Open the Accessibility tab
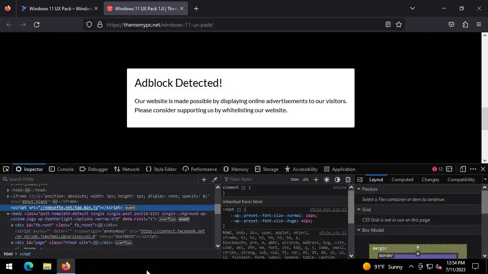This screenshot has width=488, height=274. click(301, 169)
